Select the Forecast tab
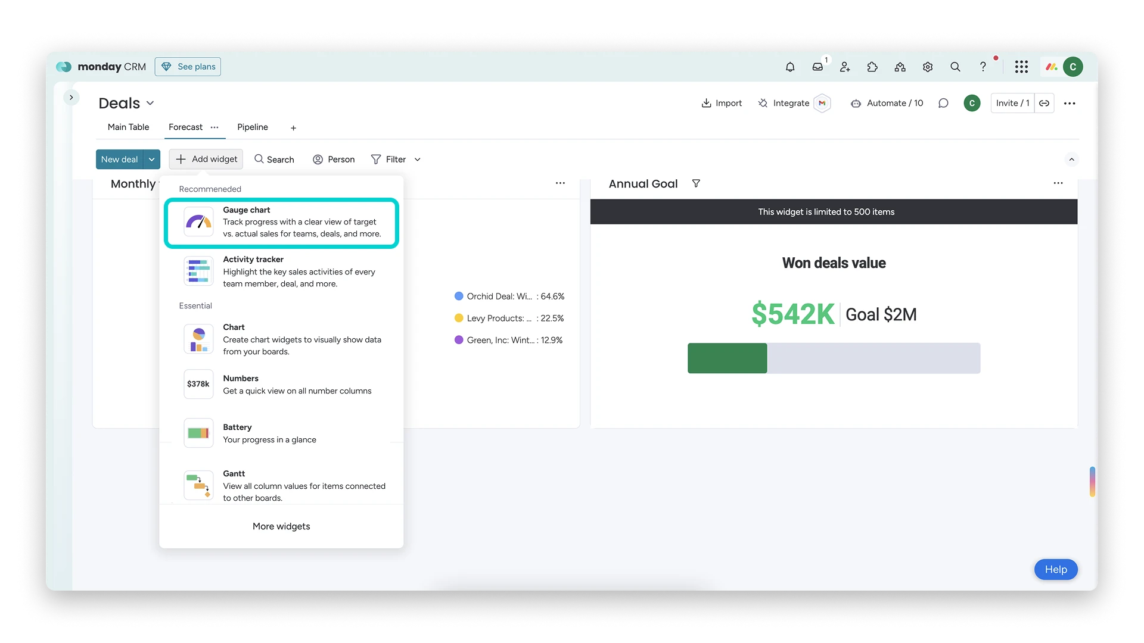 pos(185,127)
